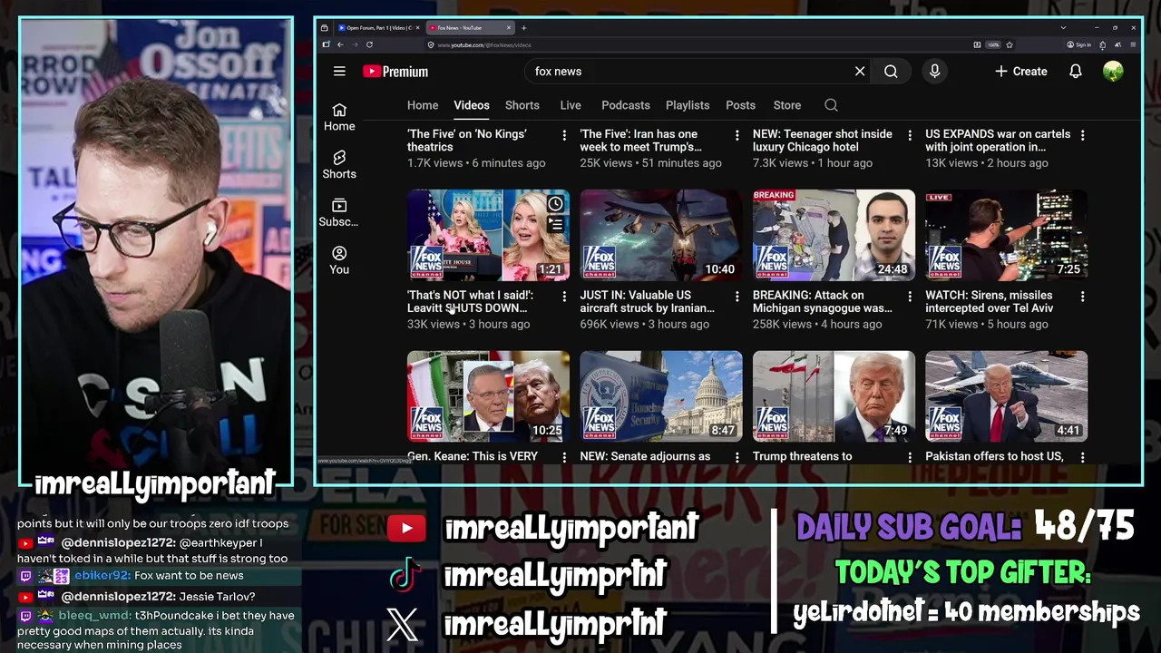
Task: Click the channel search magnifier icon
Action: (831, 105)
